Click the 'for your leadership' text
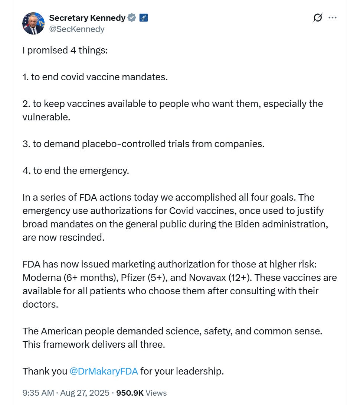Screen dimensions: 357x405 click(x=182, y=371)
